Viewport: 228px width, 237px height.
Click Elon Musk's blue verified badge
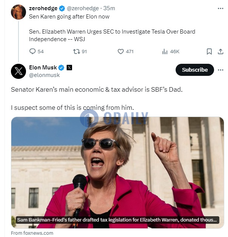point(61,68)
